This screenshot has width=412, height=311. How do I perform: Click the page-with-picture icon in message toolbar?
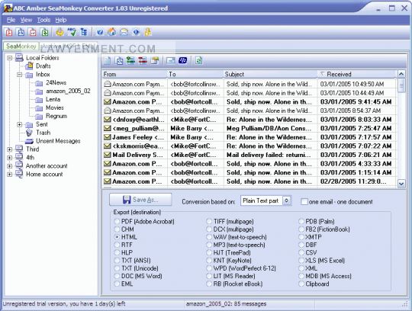click(120, 61)
